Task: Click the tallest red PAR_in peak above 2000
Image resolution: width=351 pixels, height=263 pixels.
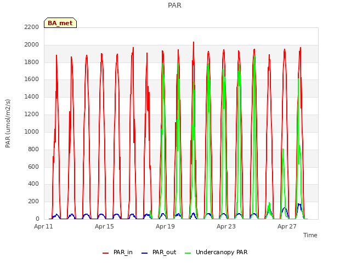Action: [194, 43]
